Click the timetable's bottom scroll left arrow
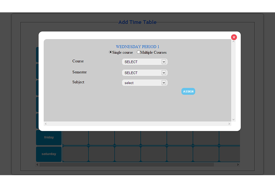The height and width of the screenshot is (181, 275). 37,165
